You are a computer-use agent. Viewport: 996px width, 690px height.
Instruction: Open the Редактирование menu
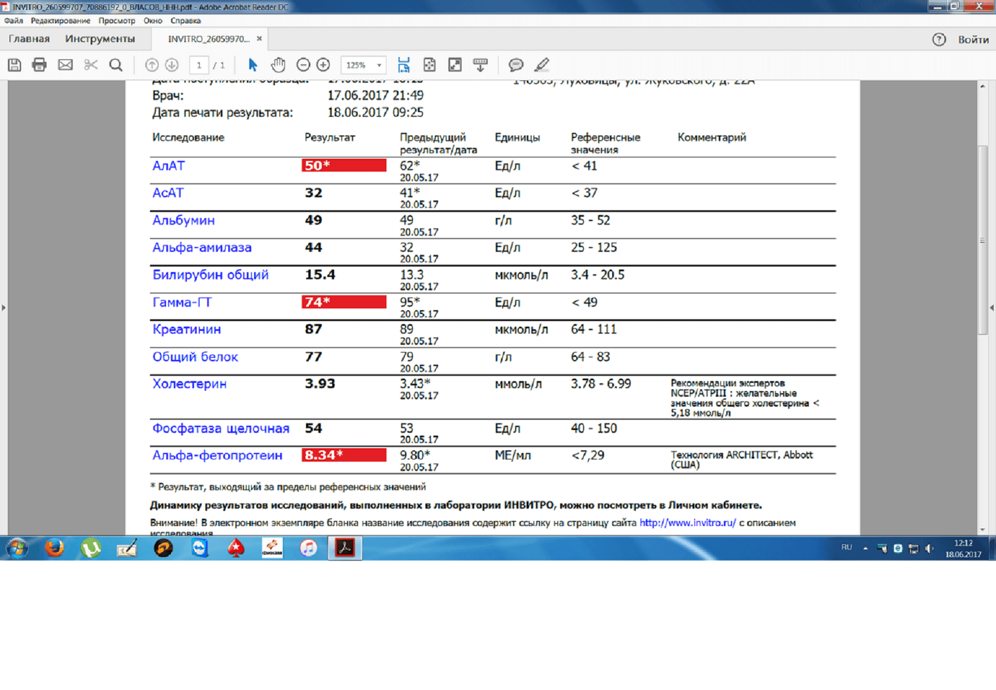pyautogui.click(x=60, y=21)
